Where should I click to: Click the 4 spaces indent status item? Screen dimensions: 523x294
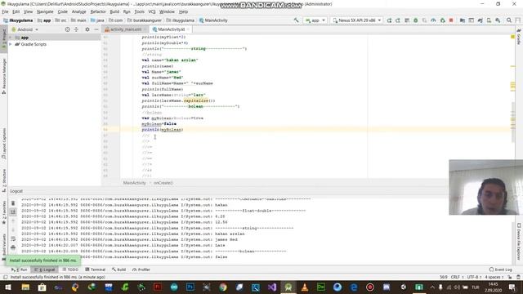click(x=494, y=277)
